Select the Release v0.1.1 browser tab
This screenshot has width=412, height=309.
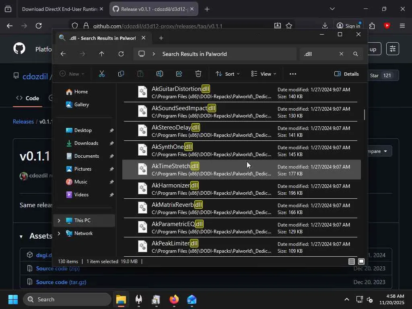pyautogui.click(x=154, y=9)
